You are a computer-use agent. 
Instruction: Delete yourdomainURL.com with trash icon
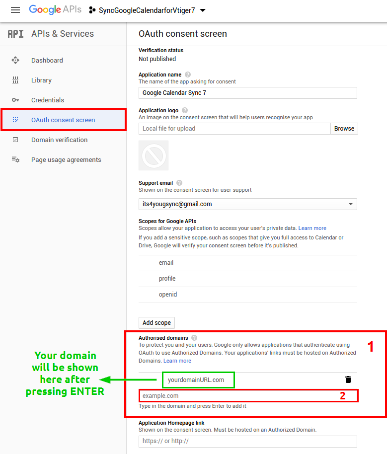[x=348, y=379]
